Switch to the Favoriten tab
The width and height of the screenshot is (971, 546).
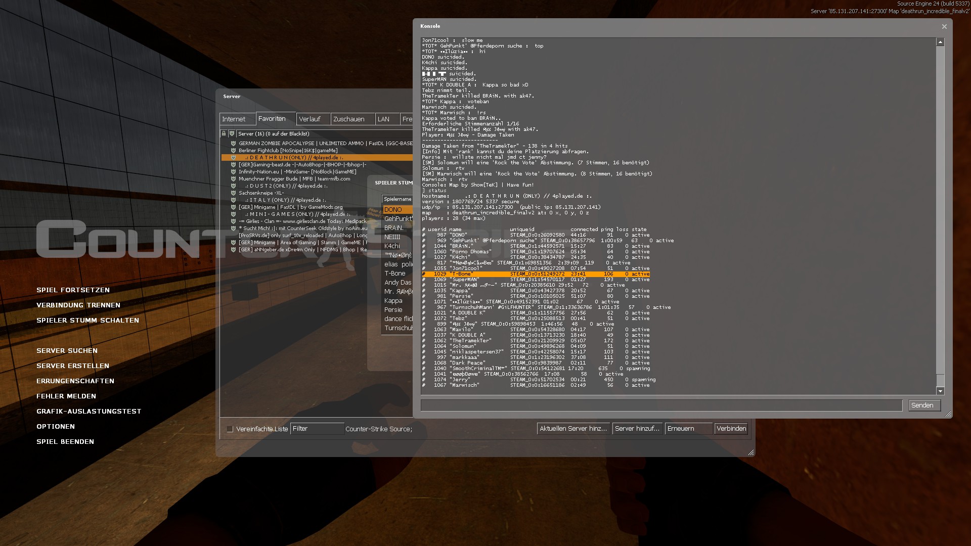[276, 119]
